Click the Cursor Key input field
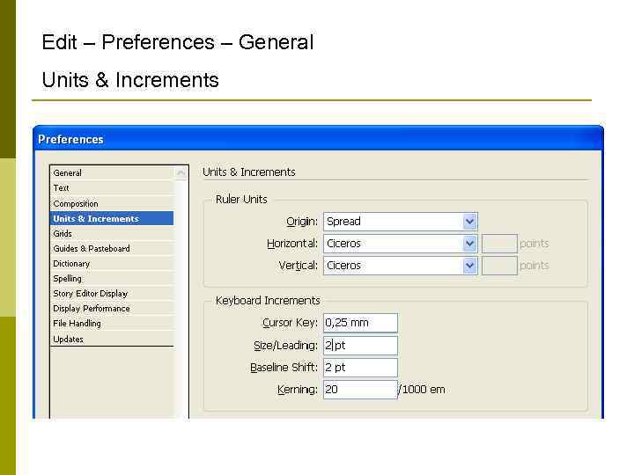 click(x=360, y=323)
